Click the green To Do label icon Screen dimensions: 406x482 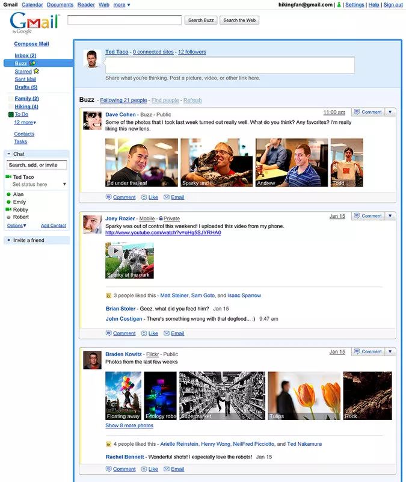(x=11, y=114)
